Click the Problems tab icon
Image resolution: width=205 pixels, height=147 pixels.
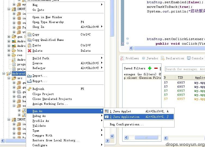pos(122,58)
